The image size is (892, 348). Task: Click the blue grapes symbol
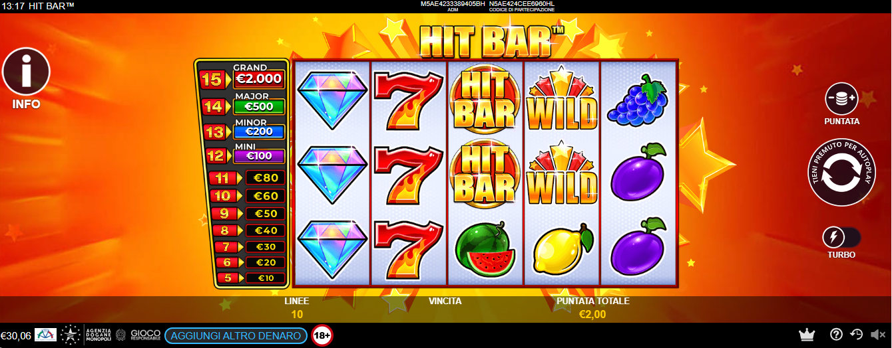point(638,100)
